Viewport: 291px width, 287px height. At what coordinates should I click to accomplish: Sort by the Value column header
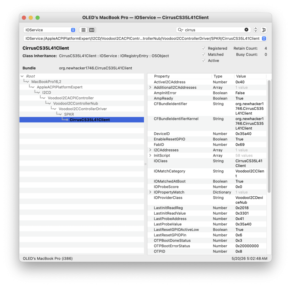click(250, 76)
